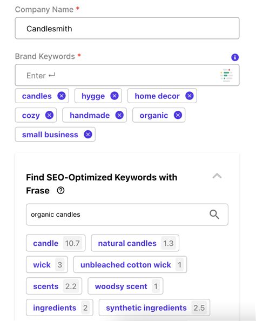This screenshot has width=256, height=321.
Task: Focus the Company Name field
Action: point(127,28)
